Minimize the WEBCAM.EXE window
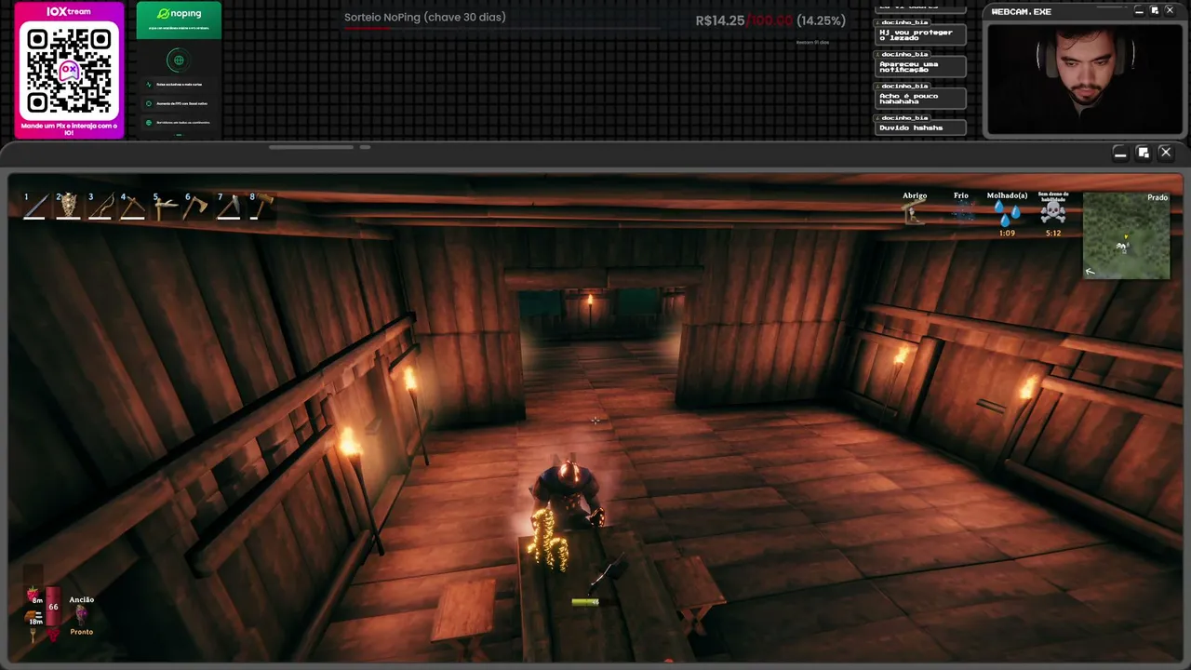 point(1139,11)
